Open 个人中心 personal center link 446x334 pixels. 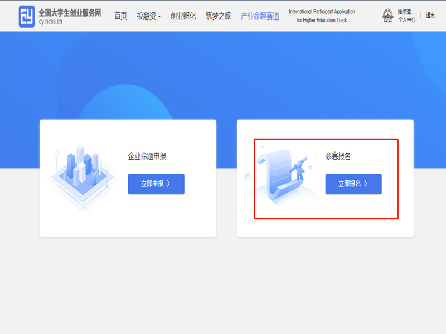coord(406,20)
